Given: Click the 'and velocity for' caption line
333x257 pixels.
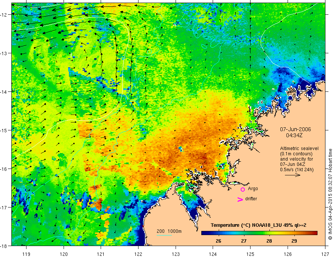Looking at the screenshot, I should (x=296, y=159).
